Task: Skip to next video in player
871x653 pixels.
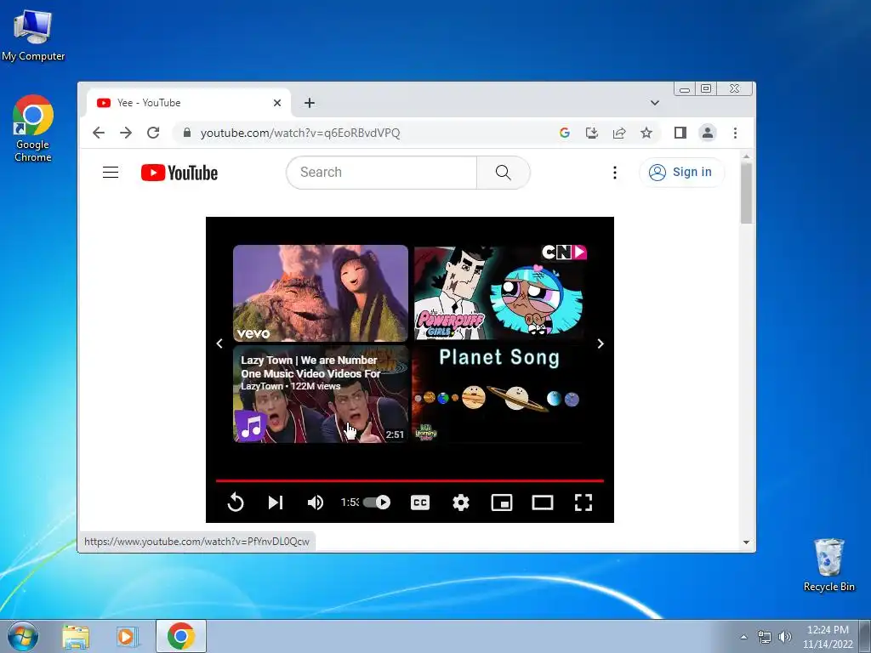Action: click(276, 503)
